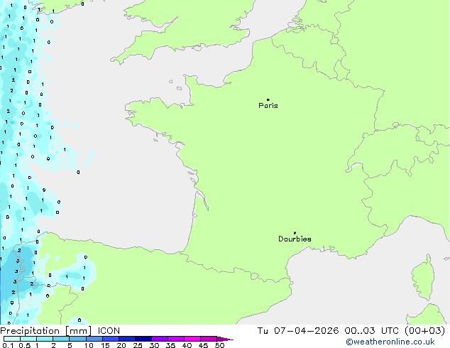The height and width of the screenshot is (348, 450).
Task: Select the 10 to 15 mm legend swatch
Action: point(94,339)
